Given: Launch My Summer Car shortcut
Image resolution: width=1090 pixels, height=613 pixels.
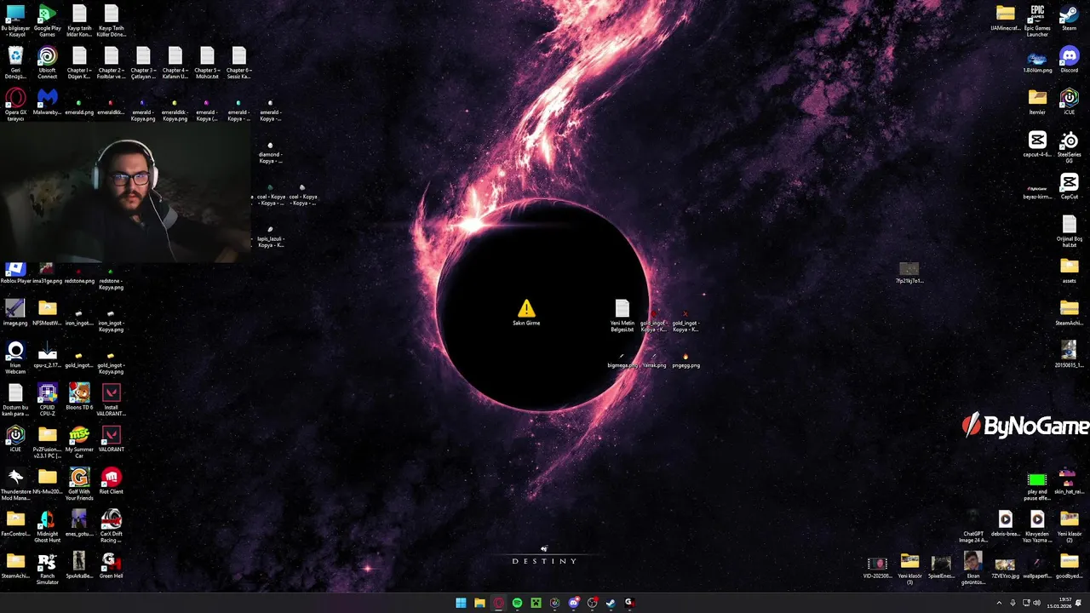Looking at the screenshot, I should pos(79,443).
